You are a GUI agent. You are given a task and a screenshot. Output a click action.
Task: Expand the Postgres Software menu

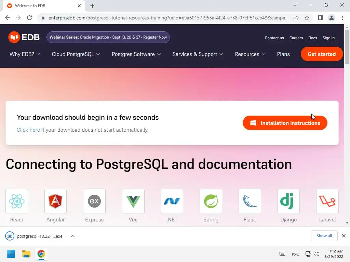click(136, 54)
